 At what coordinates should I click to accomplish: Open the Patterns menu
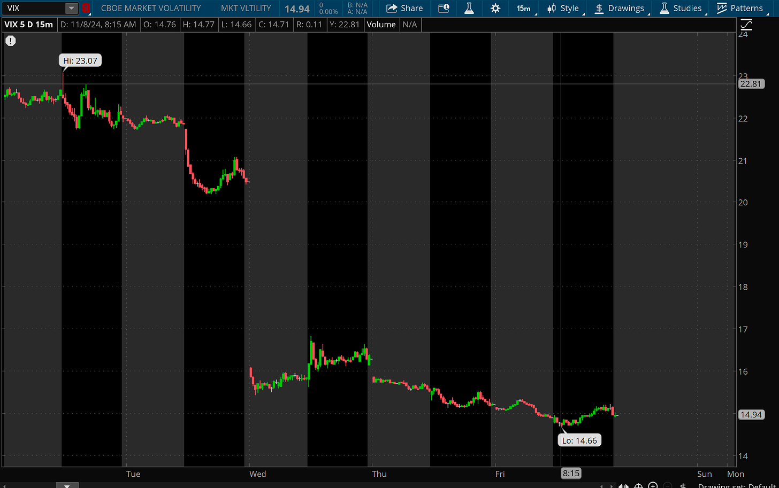tap(740, 8)
